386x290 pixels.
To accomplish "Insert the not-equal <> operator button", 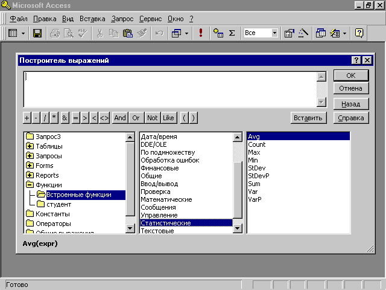I will (104, 118).
